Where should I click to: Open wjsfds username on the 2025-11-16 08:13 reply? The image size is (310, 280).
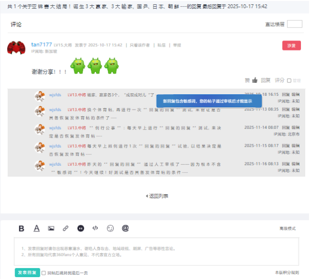55,164
